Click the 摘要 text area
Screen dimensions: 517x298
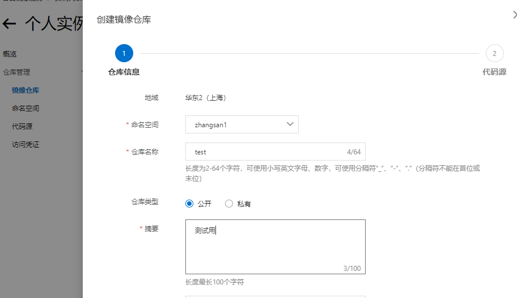click(276, 247)
